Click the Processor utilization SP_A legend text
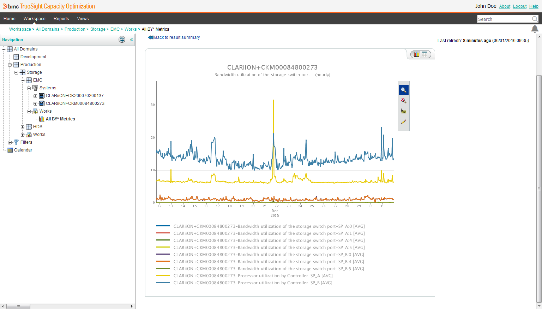The width and height of the screenshot is (542, 309). tap(253, 276)
